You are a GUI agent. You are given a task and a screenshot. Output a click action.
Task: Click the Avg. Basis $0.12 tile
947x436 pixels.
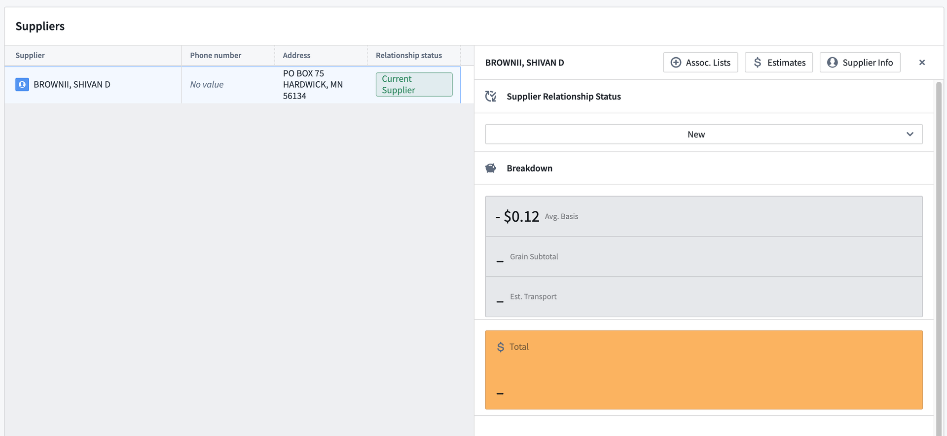[x=703, y=216]
